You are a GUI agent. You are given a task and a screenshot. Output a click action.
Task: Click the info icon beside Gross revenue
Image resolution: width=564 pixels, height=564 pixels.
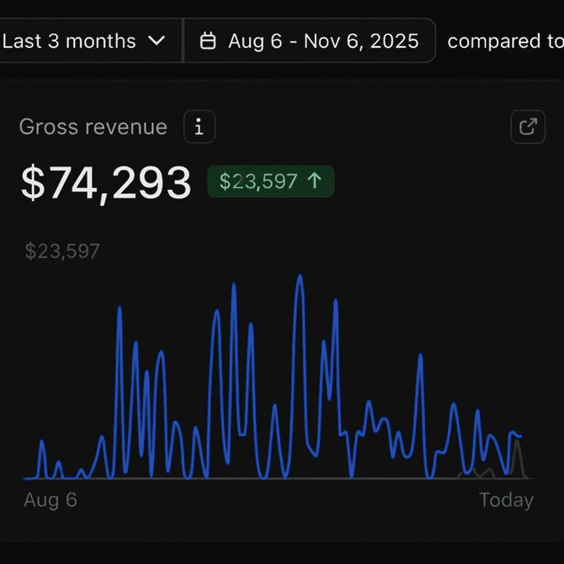click(x=199, y=127)
